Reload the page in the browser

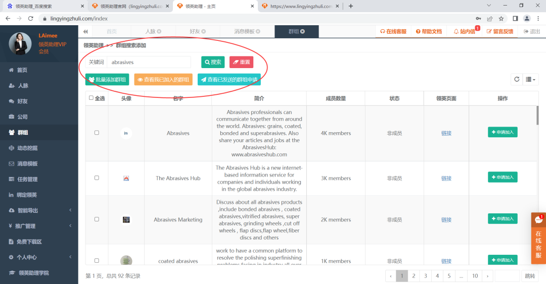[x=31, y=19]
